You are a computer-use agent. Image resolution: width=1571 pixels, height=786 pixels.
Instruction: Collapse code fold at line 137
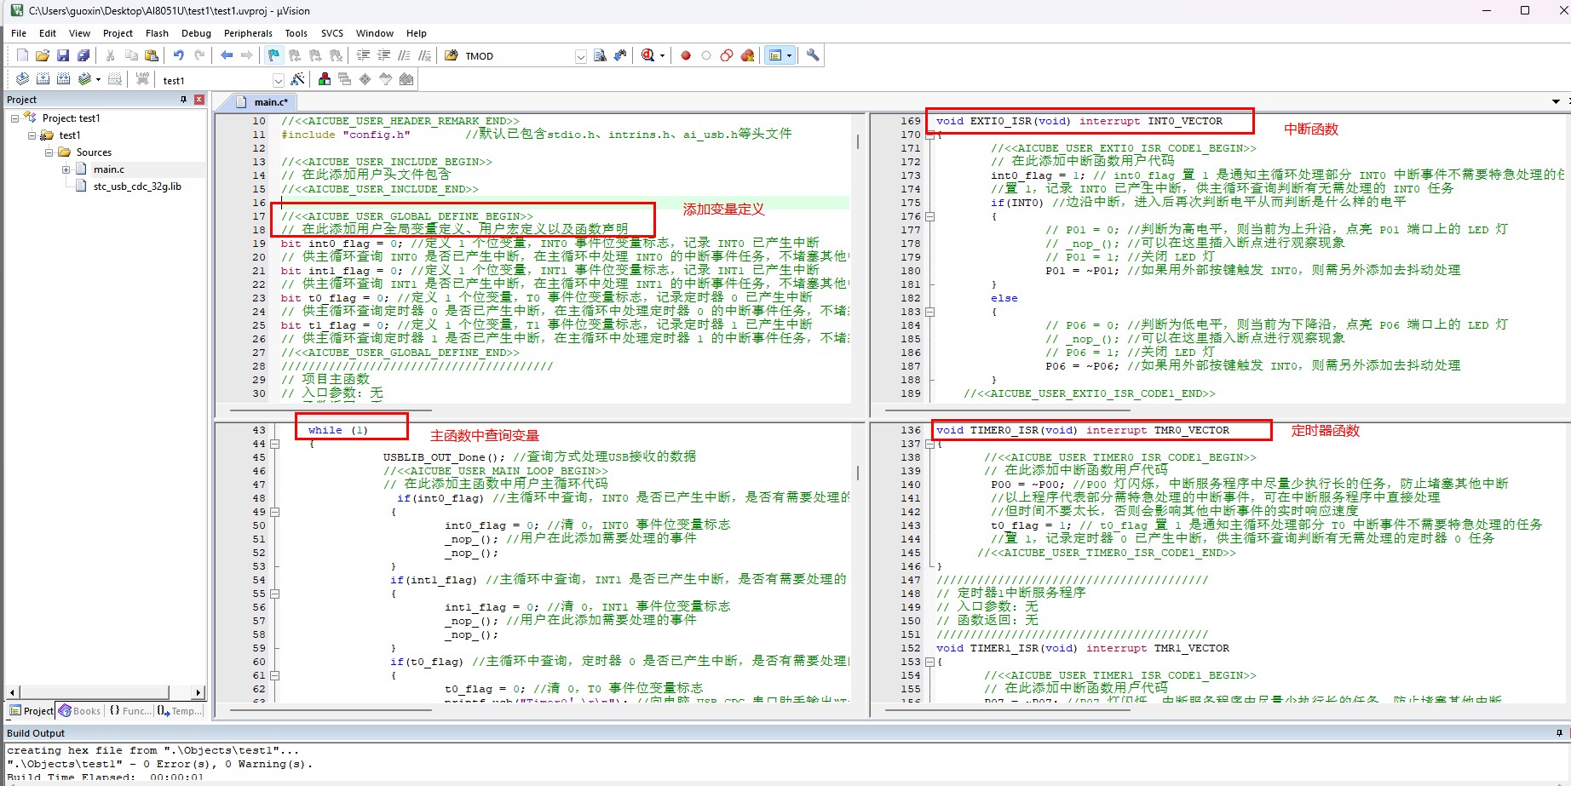930,444
